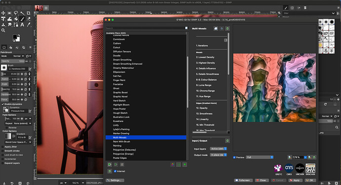Select the Rectangle Select tool
341x185 pixels.
[x=9, y=13]
